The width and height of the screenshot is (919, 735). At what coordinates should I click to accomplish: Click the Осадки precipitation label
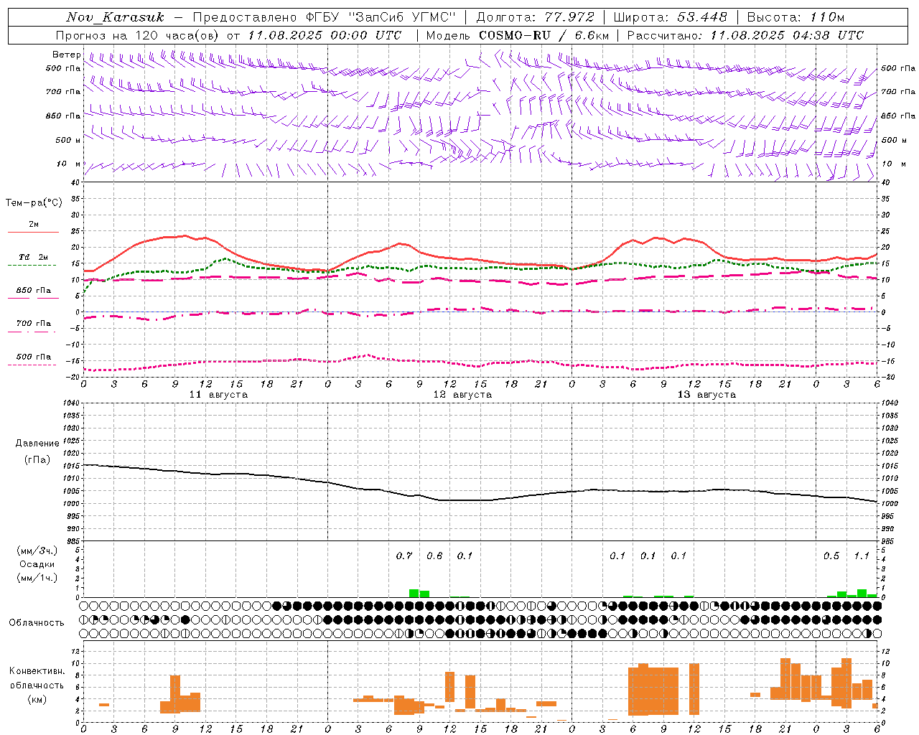(37, 564)
